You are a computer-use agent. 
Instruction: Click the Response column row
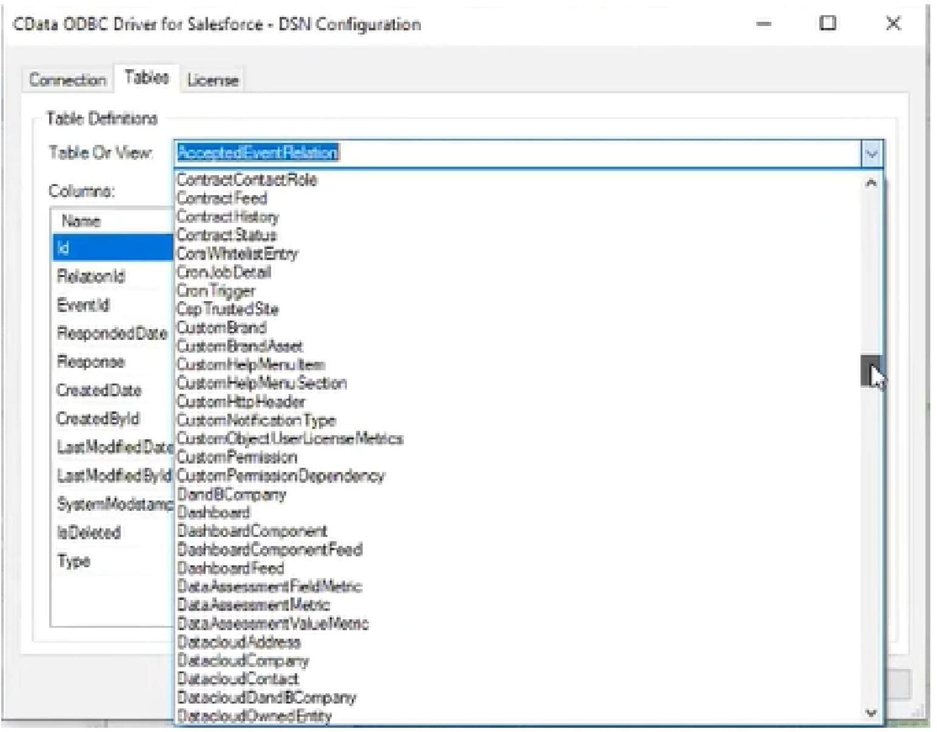[x=113, y=362]
